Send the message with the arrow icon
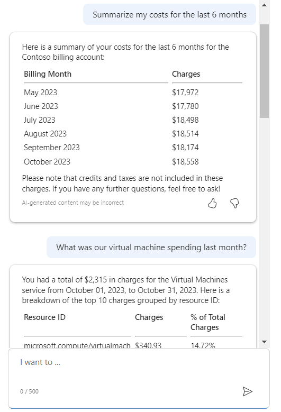The height and width of the screenshot is (412, 281). (247, 391)
